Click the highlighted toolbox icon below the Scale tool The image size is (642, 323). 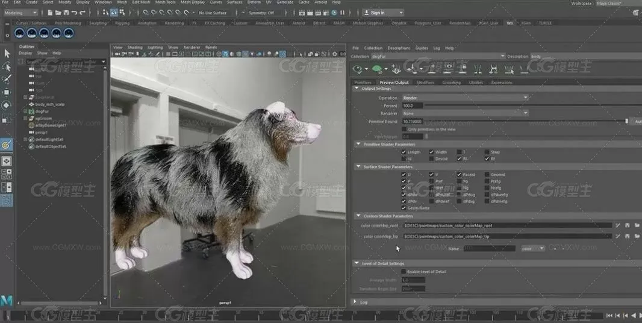click(7, 144)
